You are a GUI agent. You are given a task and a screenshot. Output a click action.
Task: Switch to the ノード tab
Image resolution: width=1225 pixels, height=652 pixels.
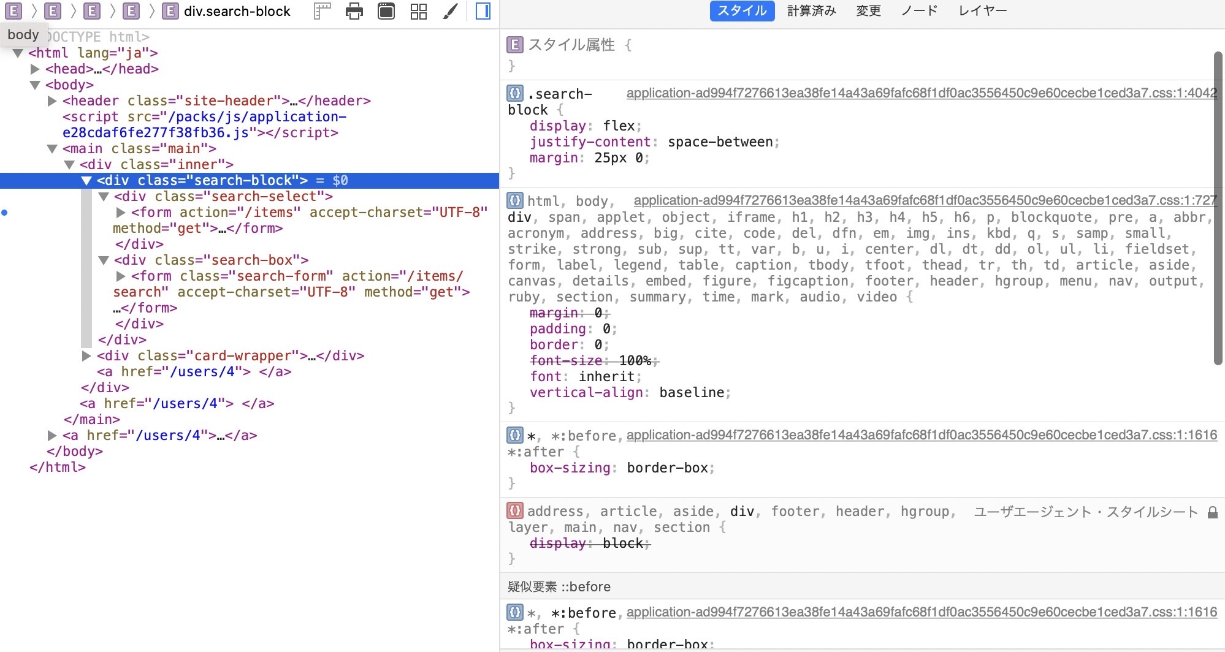919,10
